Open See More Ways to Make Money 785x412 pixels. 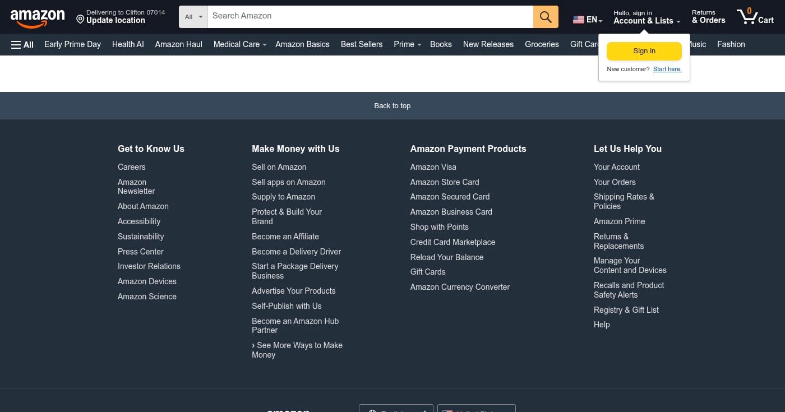(x=297, y=350)
